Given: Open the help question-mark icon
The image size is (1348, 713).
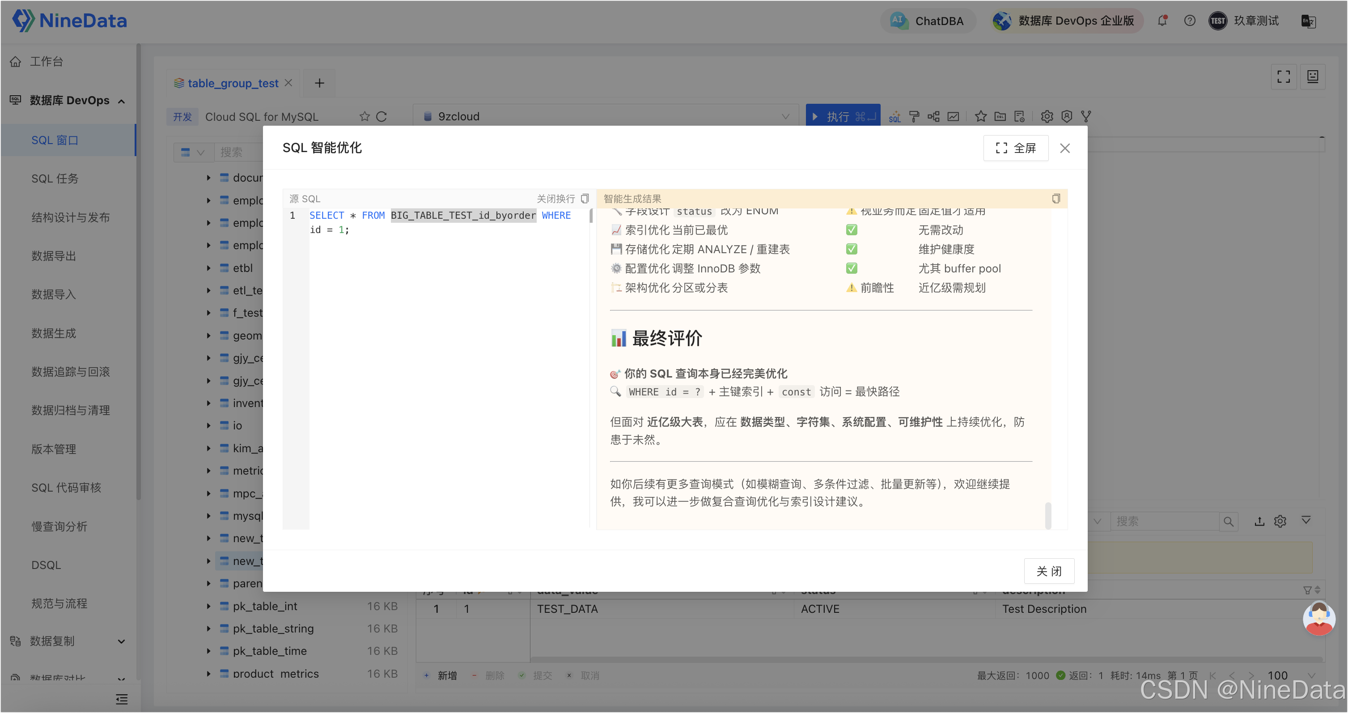Looking at the screenshot, I should click(x=1189, y=21).
